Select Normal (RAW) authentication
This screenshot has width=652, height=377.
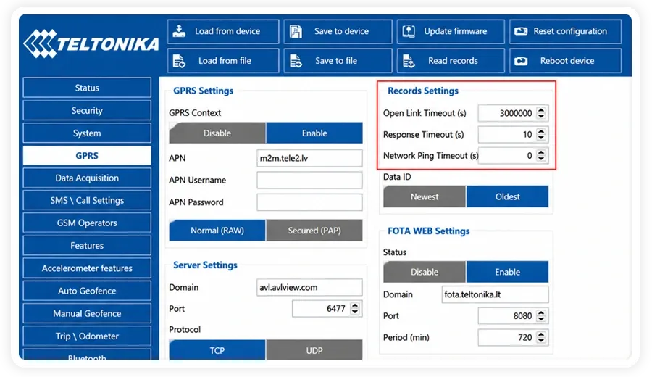pos(217,231)
